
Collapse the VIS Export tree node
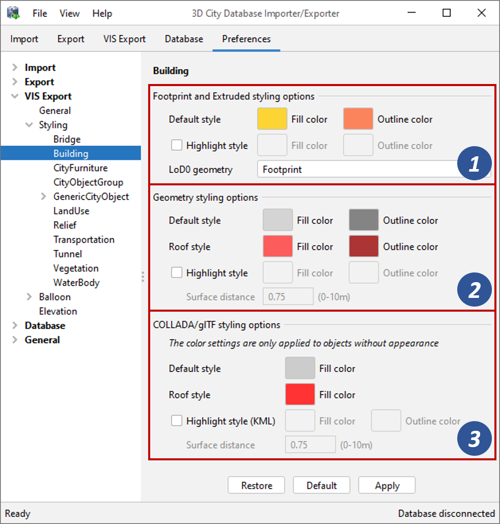15,96
